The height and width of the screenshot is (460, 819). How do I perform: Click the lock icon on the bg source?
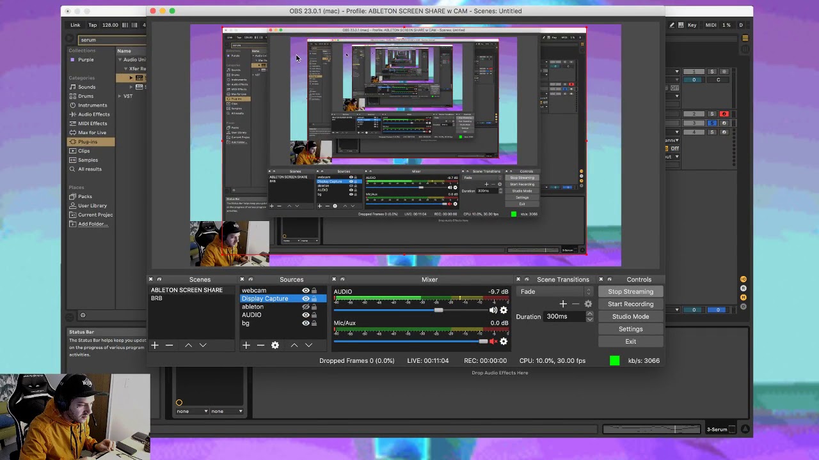click(x=314, y=323)
